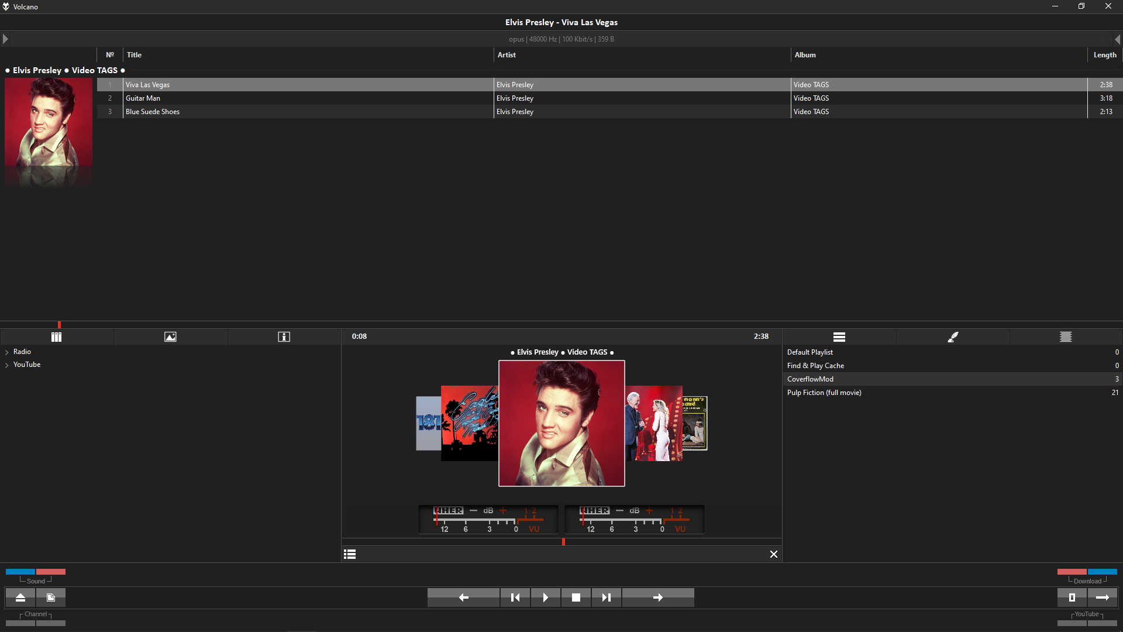Toggle the blue Download bar switch
Screen dimensions: 1123x632
tap(1102, 572)
